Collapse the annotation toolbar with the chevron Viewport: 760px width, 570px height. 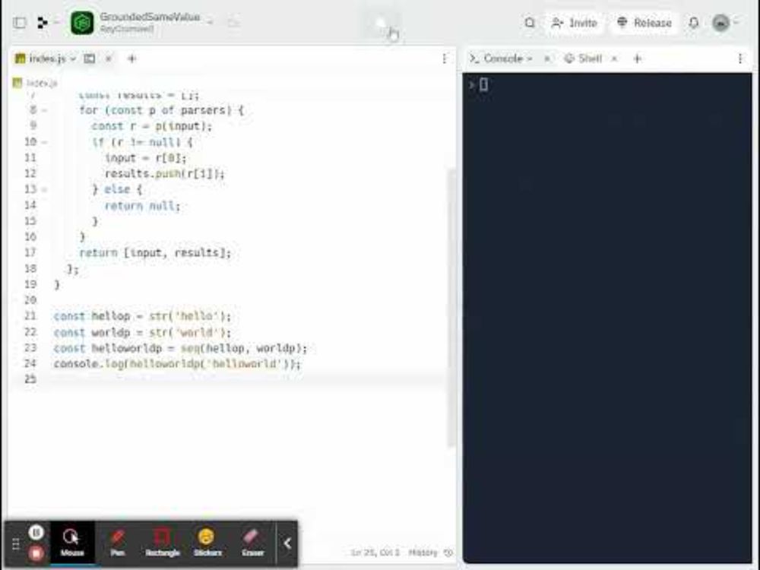click(x=287, y=543)
